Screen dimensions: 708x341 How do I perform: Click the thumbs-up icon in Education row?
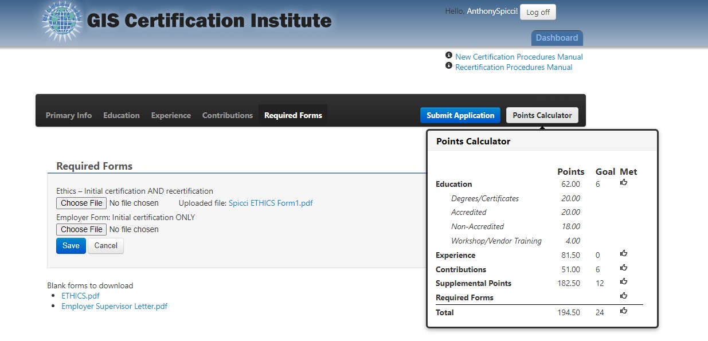tap(624, 182)
